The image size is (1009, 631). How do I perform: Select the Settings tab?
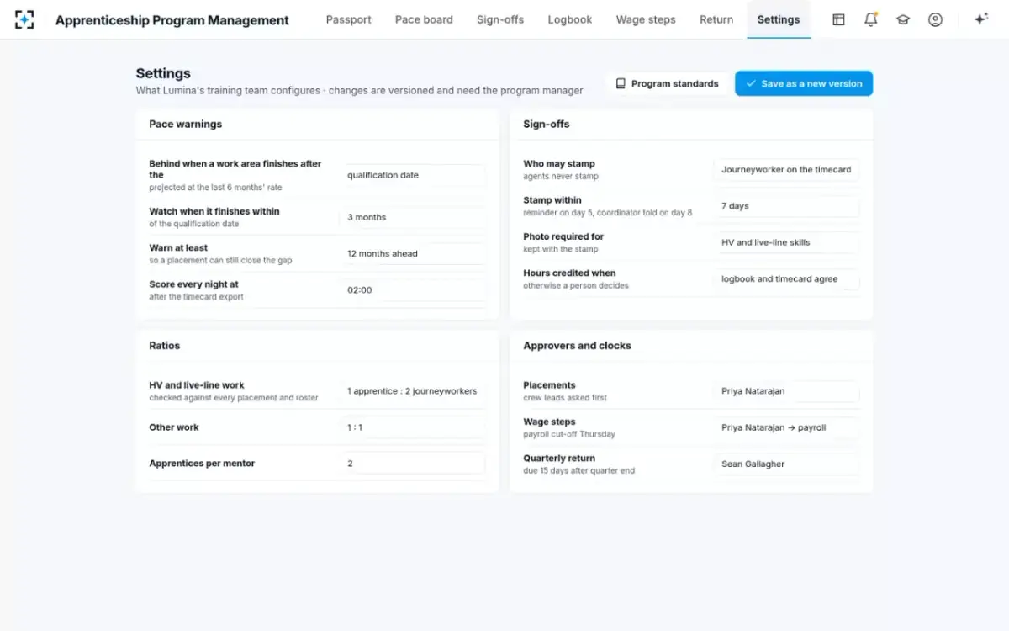779,19
